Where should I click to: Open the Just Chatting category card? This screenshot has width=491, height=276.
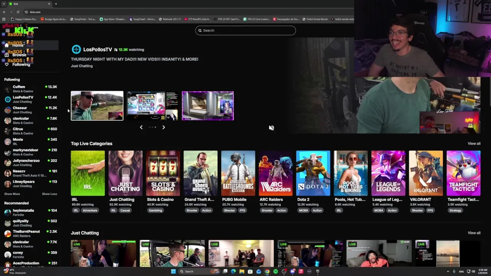pyautogui.click(x=125, y=173)
